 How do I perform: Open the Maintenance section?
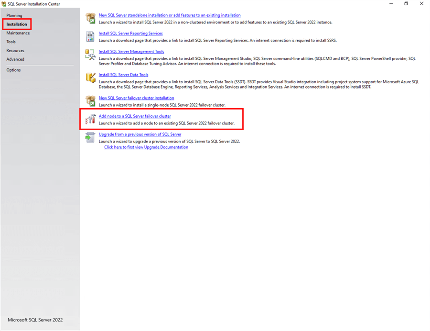pyautogui.click(x=18, y=33)
